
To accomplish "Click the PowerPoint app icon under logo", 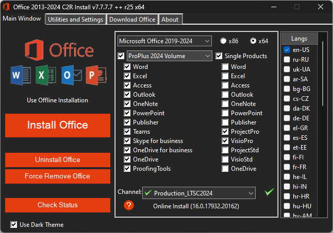I will [96, 75].
